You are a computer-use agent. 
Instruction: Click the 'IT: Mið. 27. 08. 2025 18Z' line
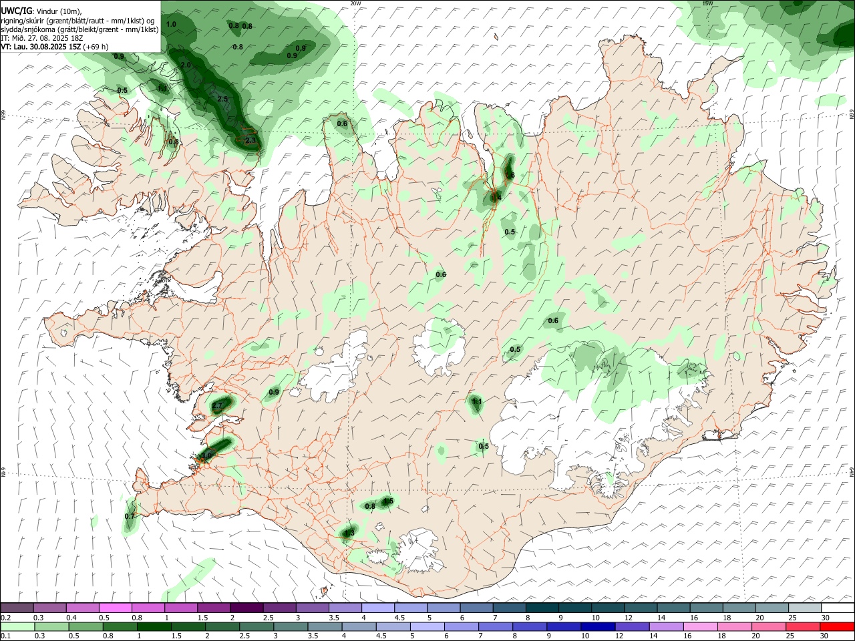click(x=41, y=38)
